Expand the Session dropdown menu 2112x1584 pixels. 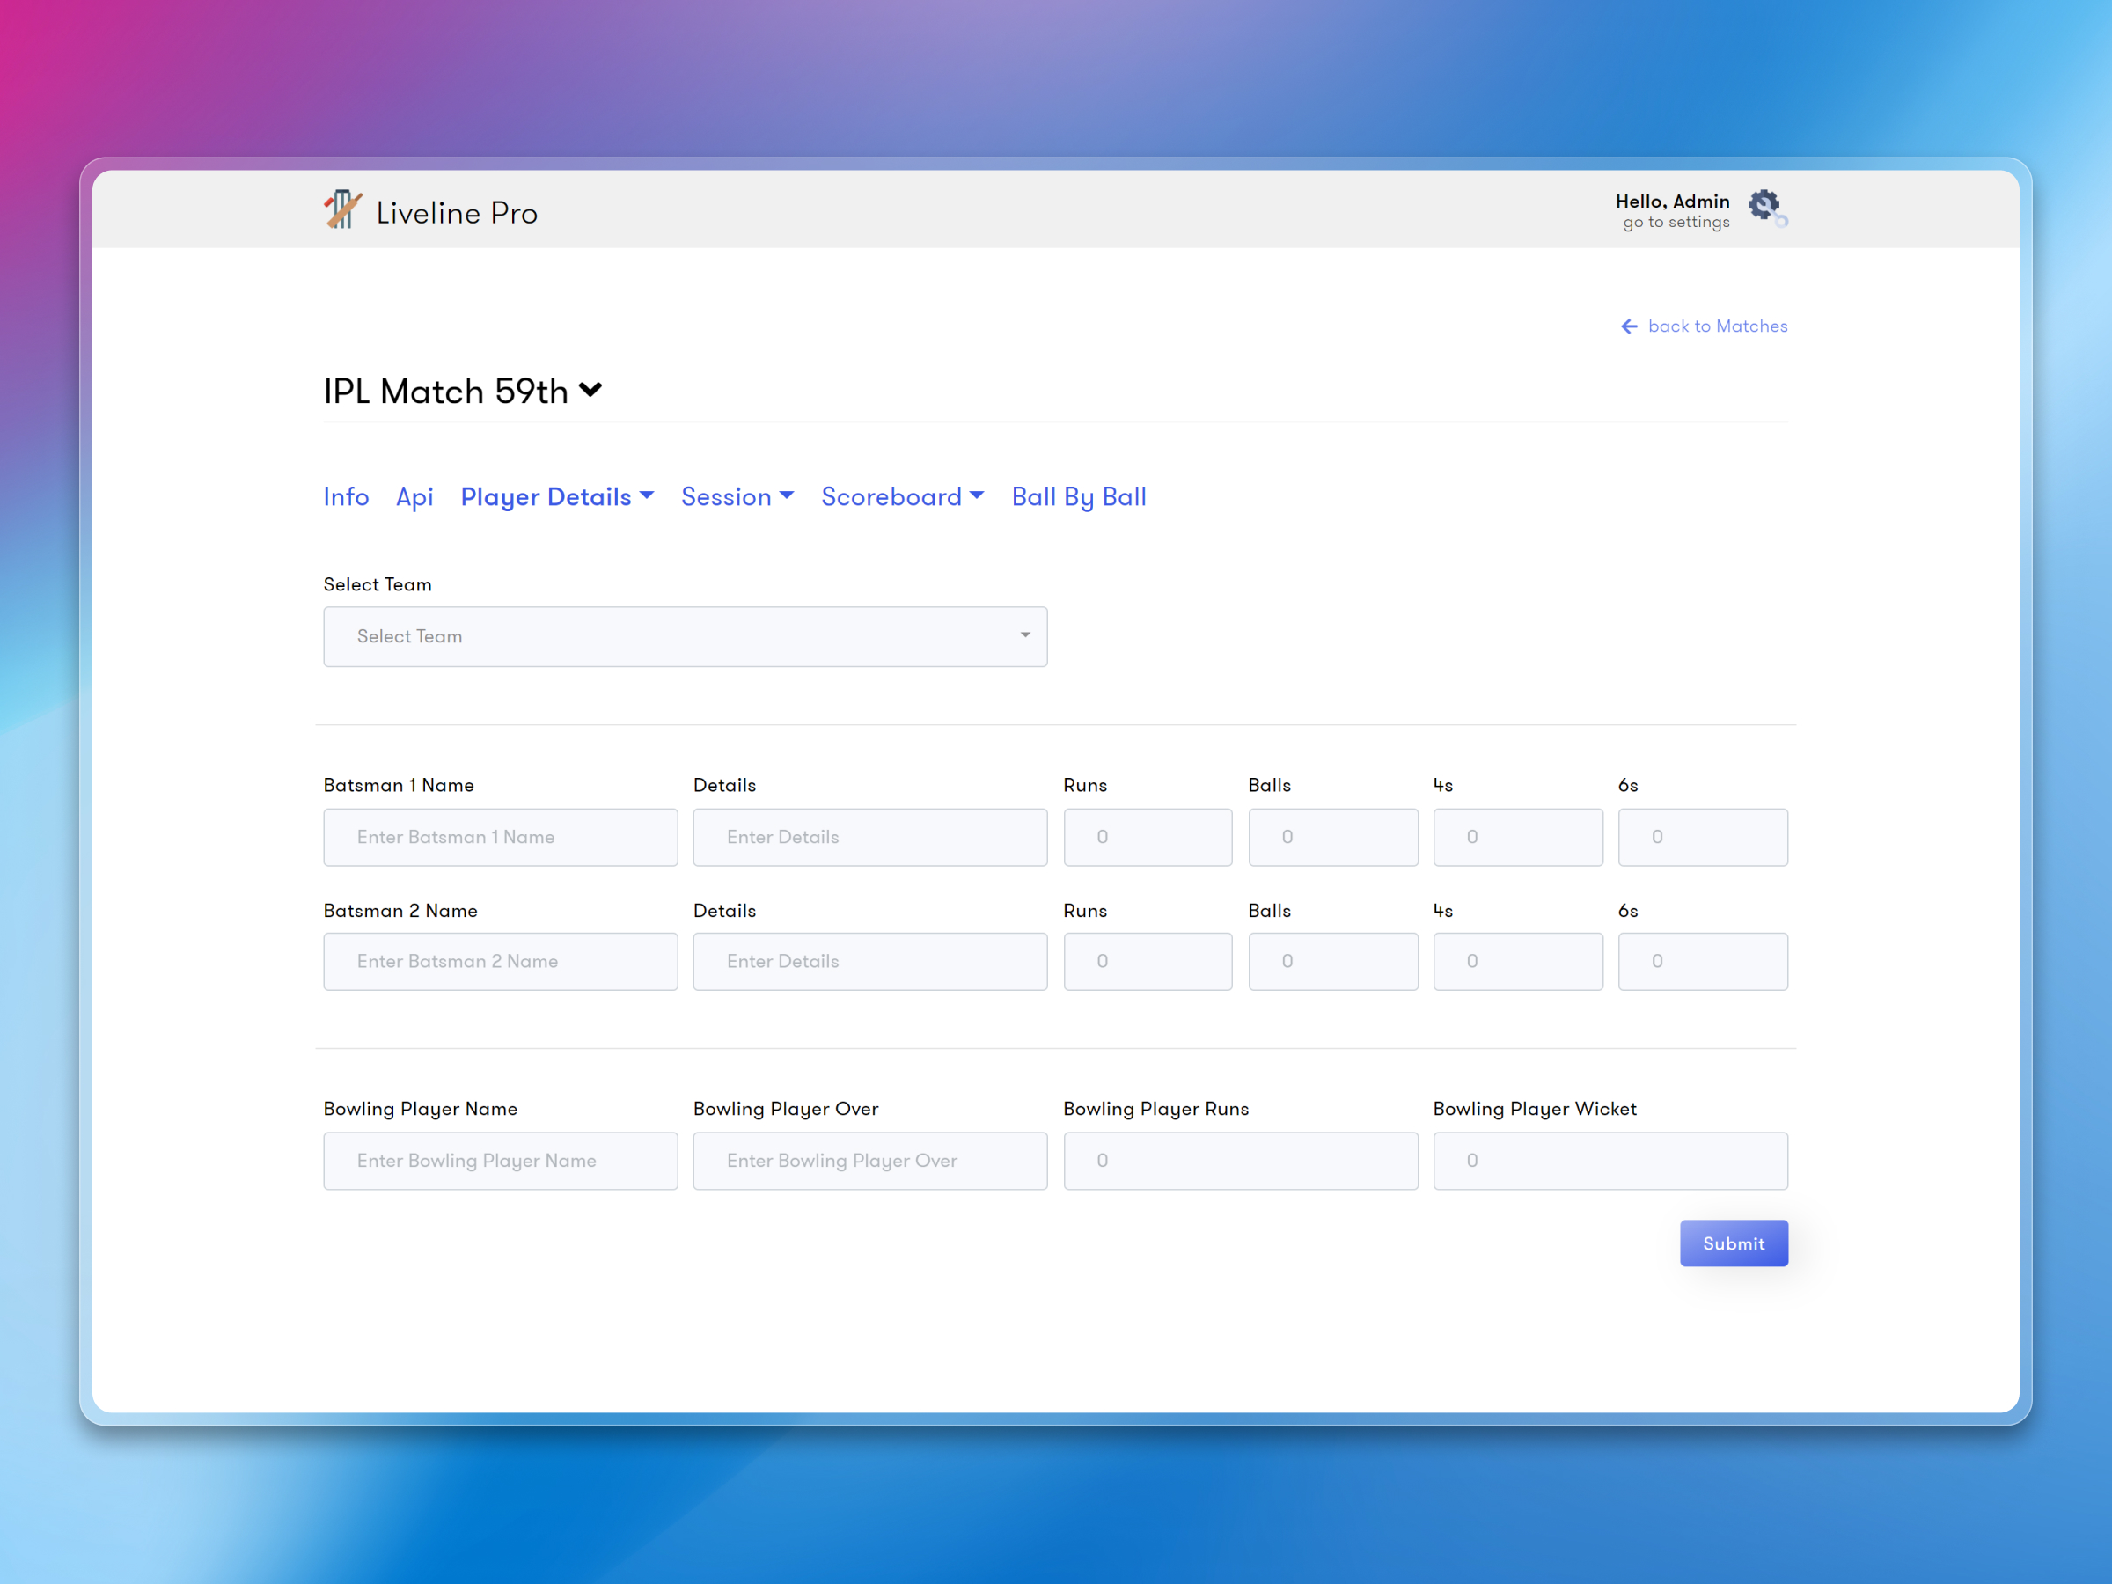pyautogui.click(x=737, y=496)
